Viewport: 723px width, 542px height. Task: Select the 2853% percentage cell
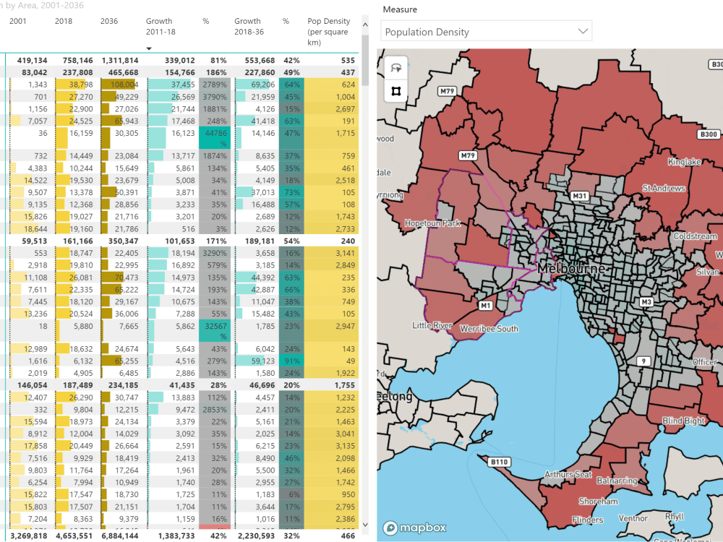pyautogui.click(x=214, y=410)
